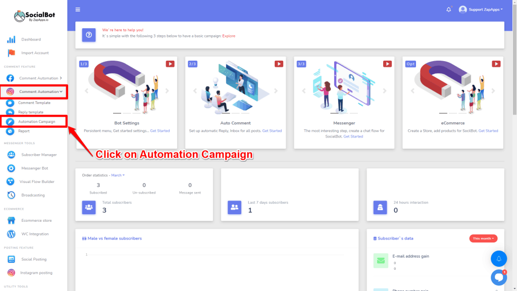Open WC Integration menu item
Screen dimensions: 517x291
(35, 234)
